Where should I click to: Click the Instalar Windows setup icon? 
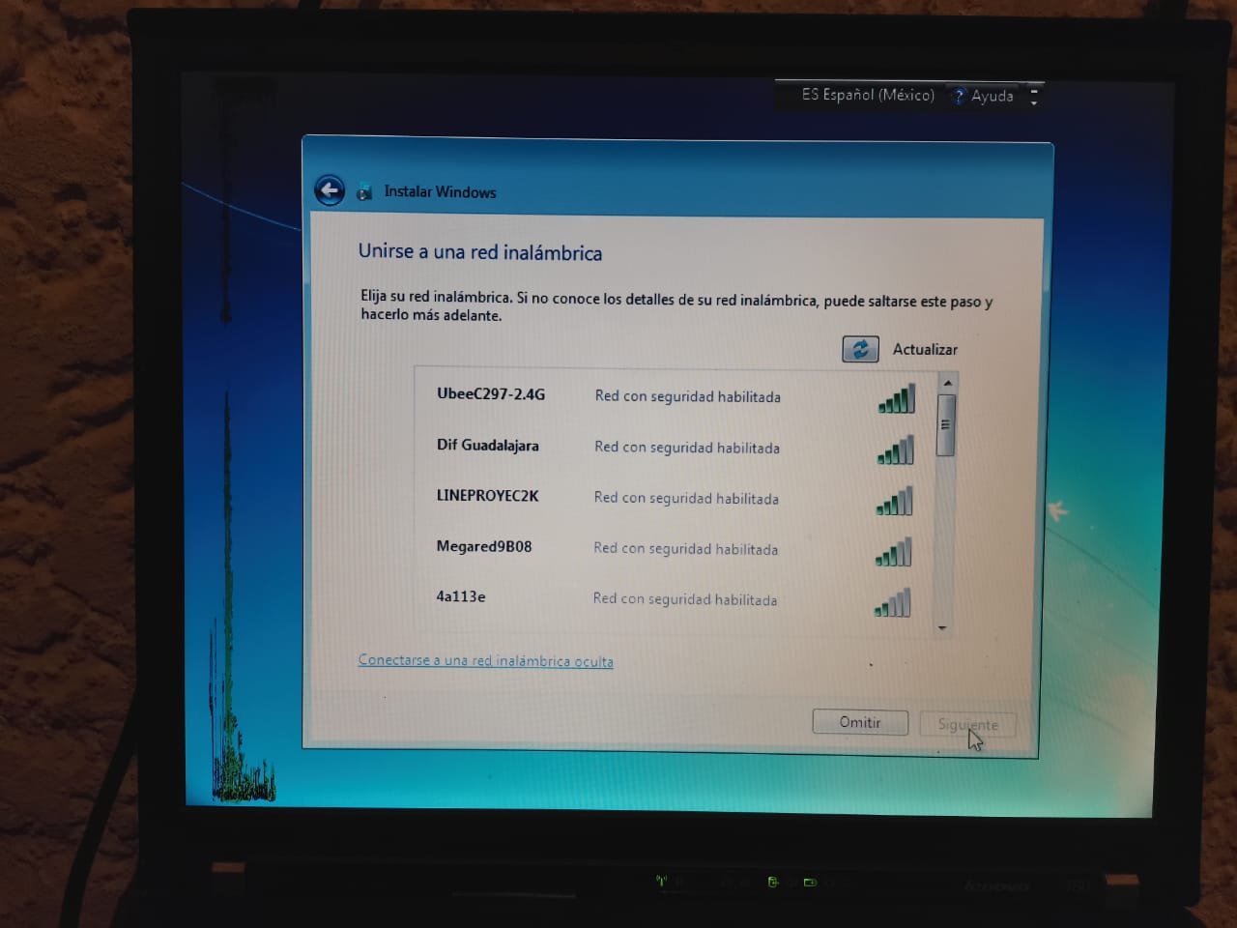point(364,192)
